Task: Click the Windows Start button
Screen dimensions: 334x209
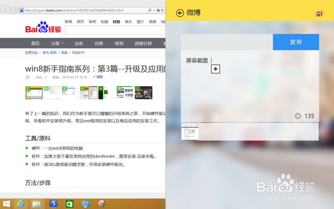Action: pyautogui.click(x=6, y=204)
